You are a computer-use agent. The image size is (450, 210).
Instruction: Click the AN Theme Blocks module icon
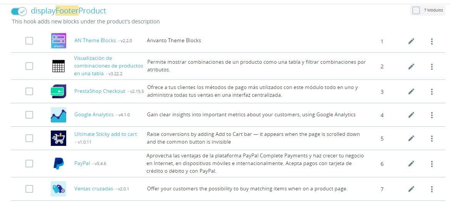tap(59, 41)
